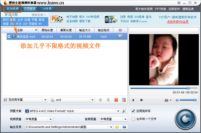Image resolution: width=201 pixels, height=133 pixels.
Task: Open the DVD菜单 link
Action: pos(139,17)
